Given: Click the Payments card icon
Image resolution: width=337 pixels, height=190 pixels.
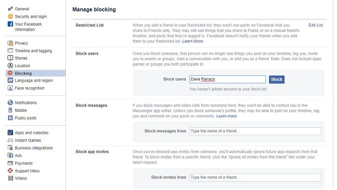Looking at the screenshot, I should tap(11, 163).
